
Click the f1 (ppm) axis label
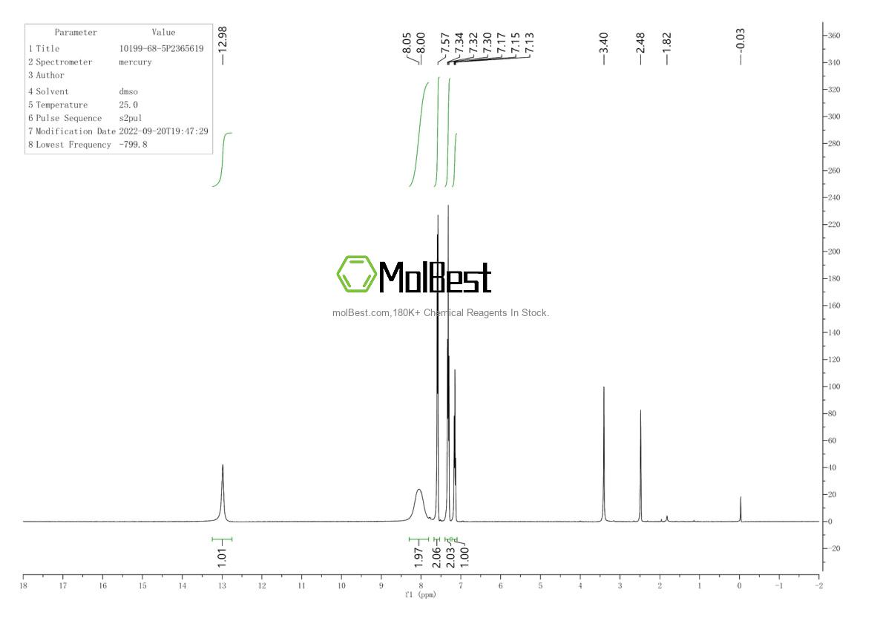(x=420, y=593)
